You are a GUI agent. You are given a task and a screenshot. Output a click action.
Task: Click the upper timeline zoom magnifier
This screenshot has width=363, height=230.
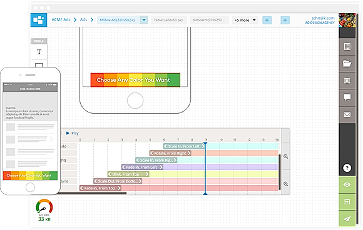pyautogui.click(x=285, y=156)
